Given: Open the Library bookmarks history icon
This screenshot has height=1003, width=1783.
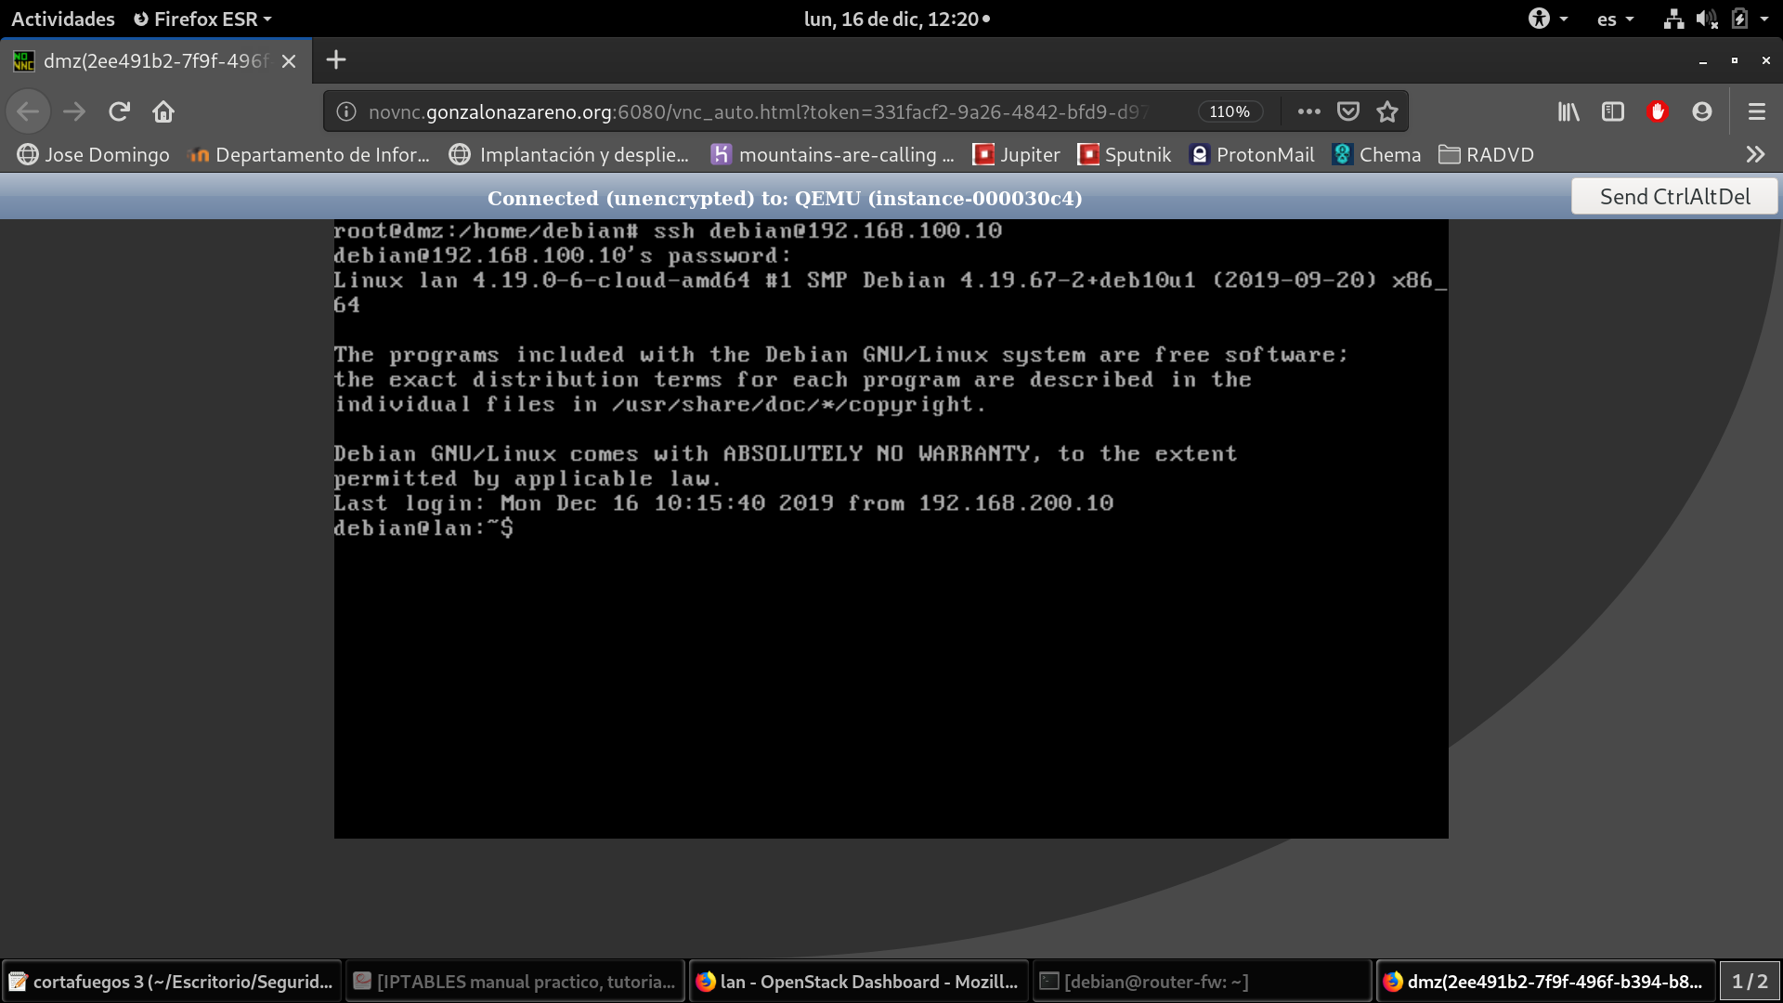Looking at the screenshot, I should point(1568,111).
